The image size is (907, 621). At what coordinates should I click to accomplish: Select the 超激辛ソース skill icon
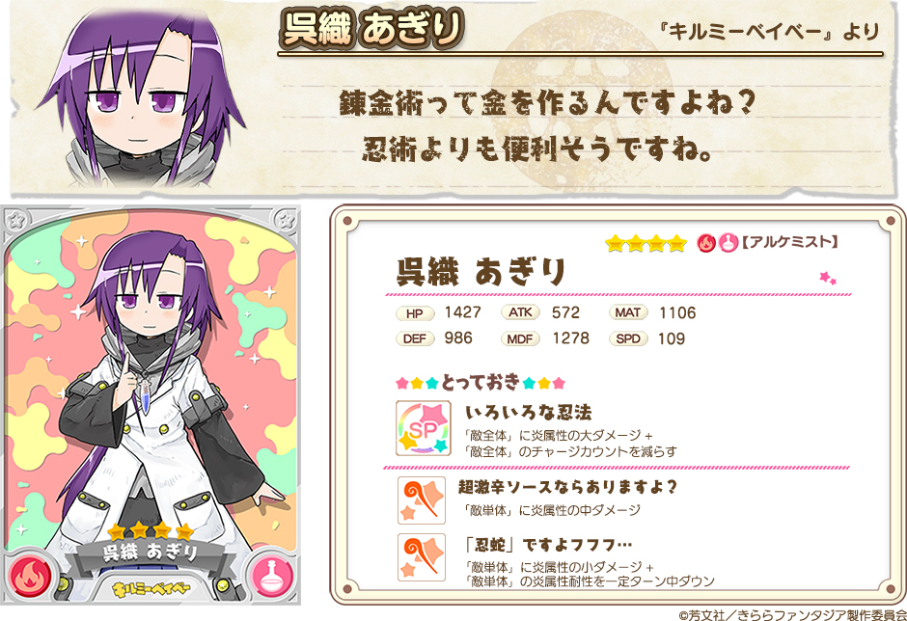[x=422, y=500]
